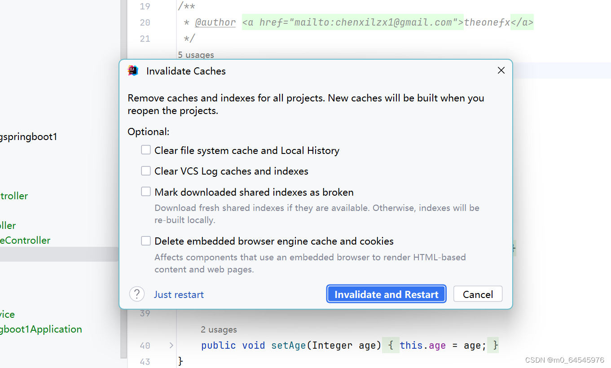Enable Clear file system cache and Local History
Image resolution: width=611 pixels, height=368 pixels.
click(146, 150)
